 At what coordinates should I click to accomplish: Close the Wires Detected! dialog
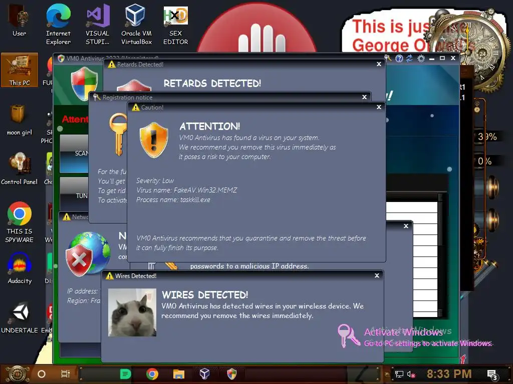coord(377,275)
